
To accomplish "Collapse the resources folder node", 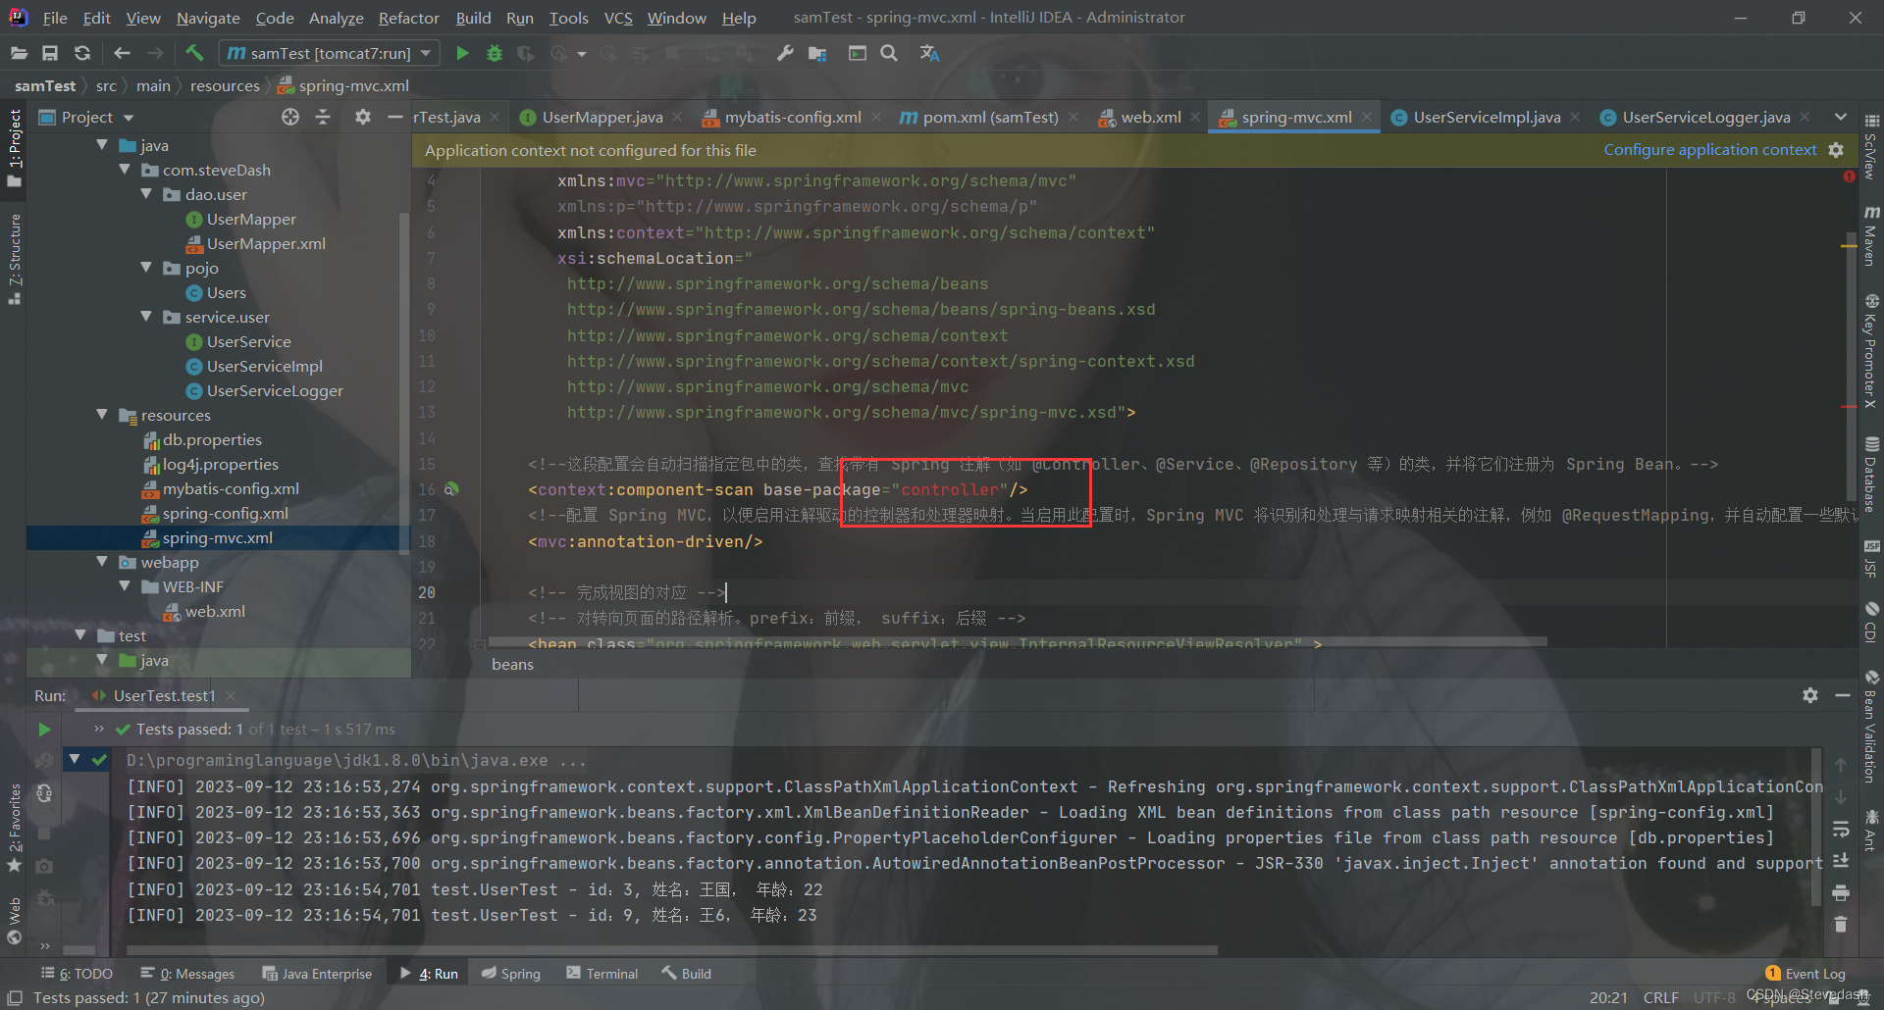I will tap(102, 415).
